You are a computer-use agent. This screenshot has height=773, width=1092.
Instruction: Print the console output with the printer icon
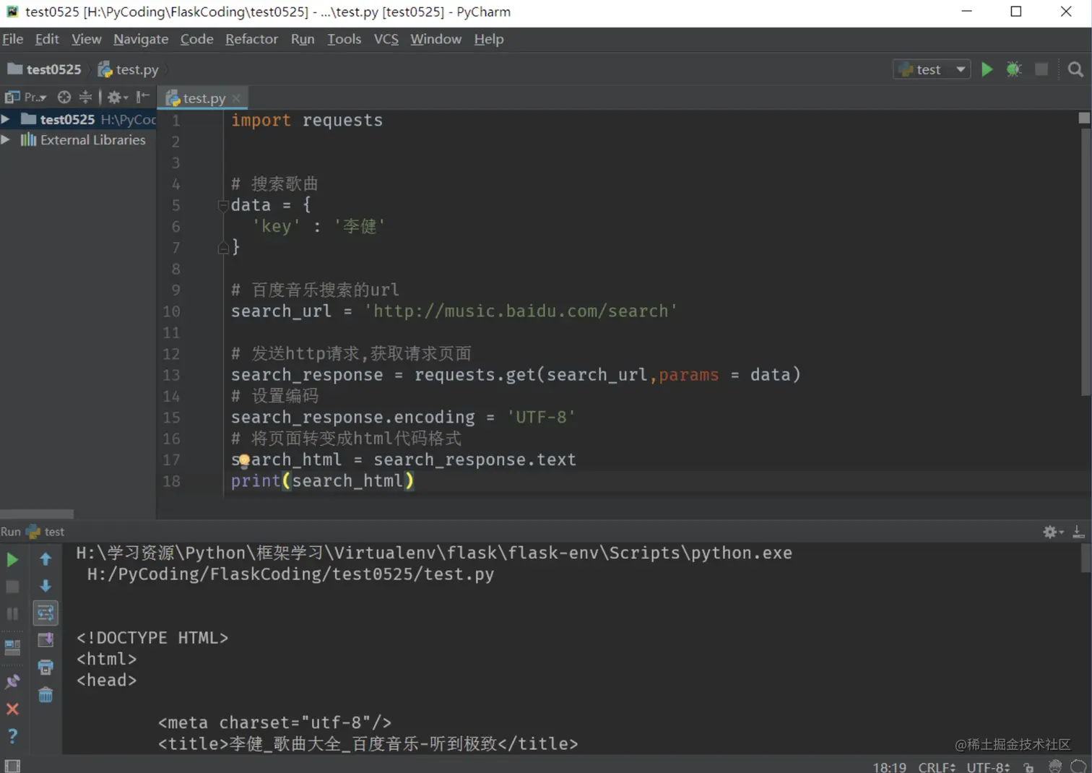point(45,668)
